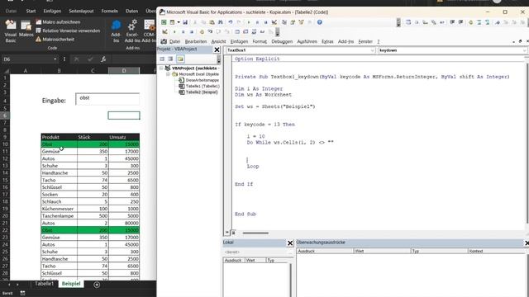Open the keydown procedure dropdown
The width and height of the screenshot is (529, 297).
tap(525, 50)
